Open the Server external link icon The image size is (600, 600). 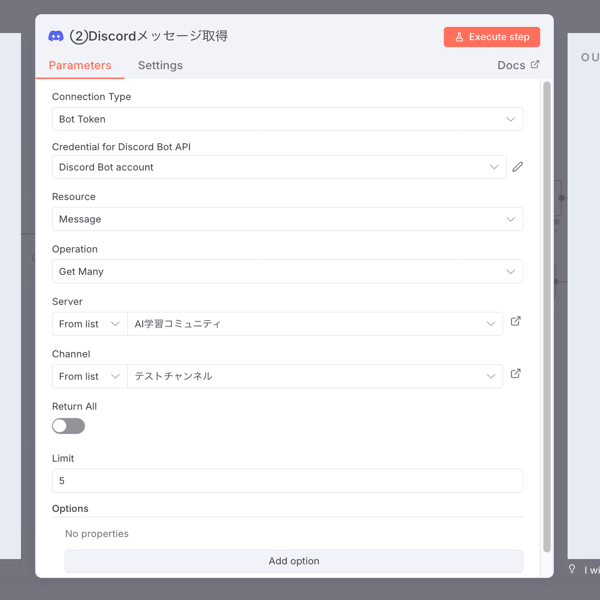tap(515, 321)
